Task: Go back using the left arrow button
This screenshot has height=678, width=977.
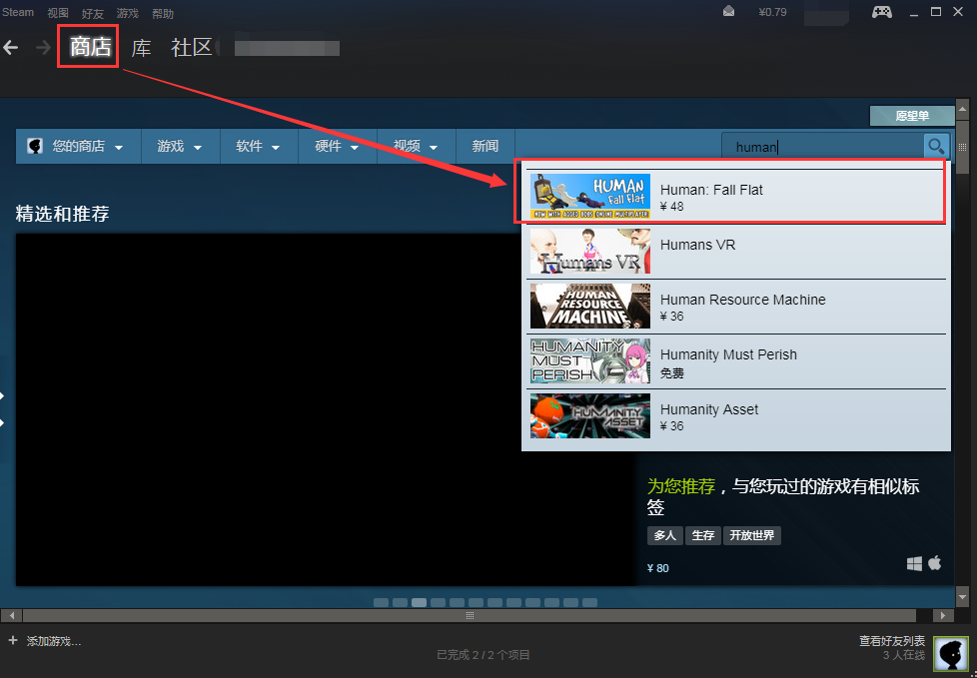Action: point(11,47)
